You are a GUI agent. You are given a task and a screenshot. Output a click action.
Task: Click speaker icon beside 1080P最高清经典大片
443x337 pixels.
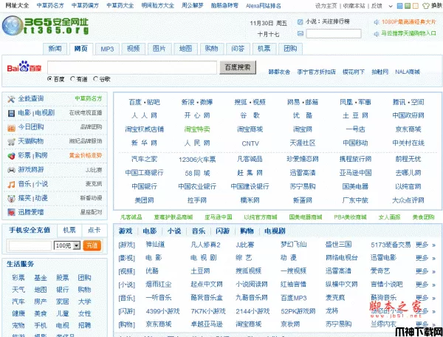tap(377, 22)
